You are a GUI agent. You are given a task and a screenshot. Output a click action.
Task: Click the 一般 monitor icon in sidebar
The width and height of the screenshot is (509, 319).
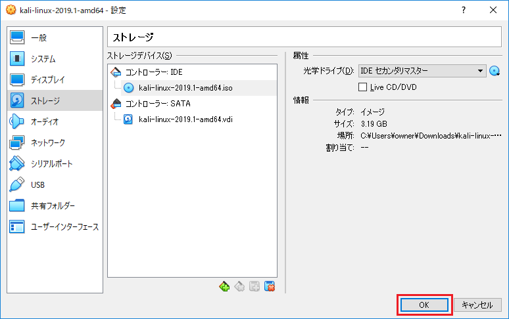(17, 37)
